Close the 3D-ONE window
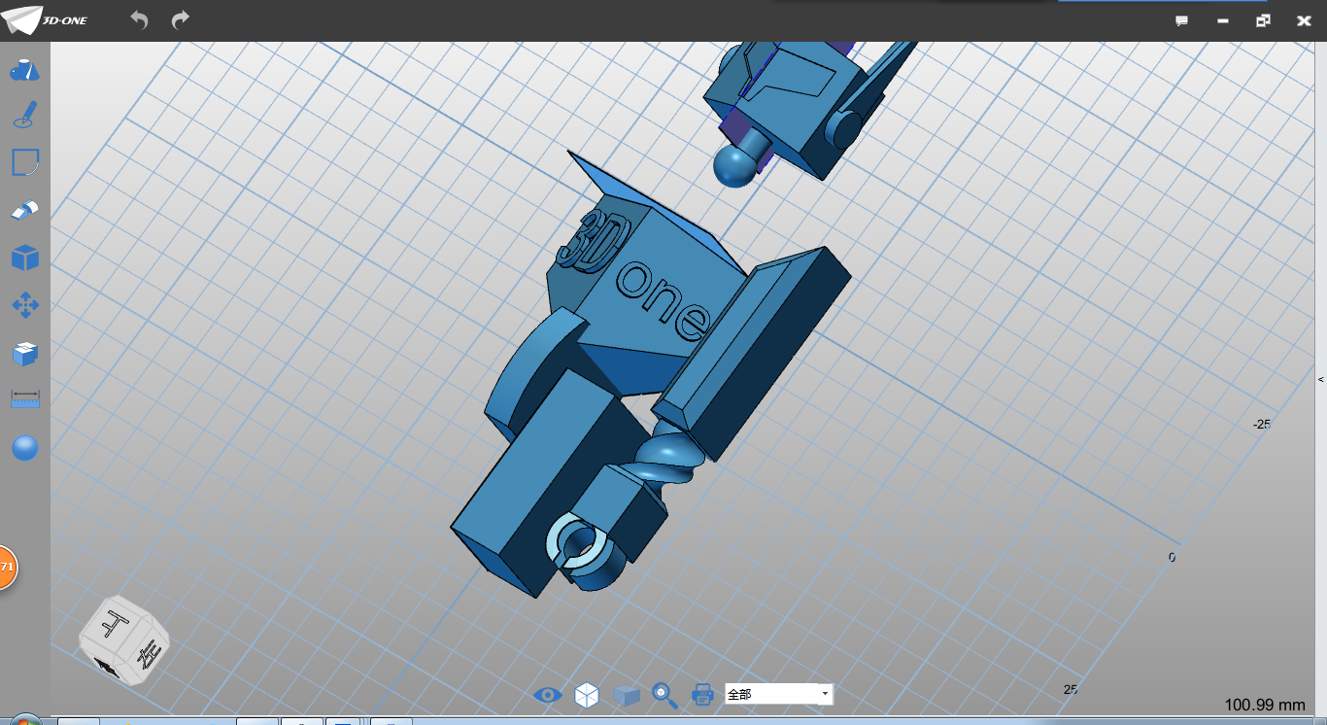This screenshot has height=725, width=1327. click(x=1304, y=20)
